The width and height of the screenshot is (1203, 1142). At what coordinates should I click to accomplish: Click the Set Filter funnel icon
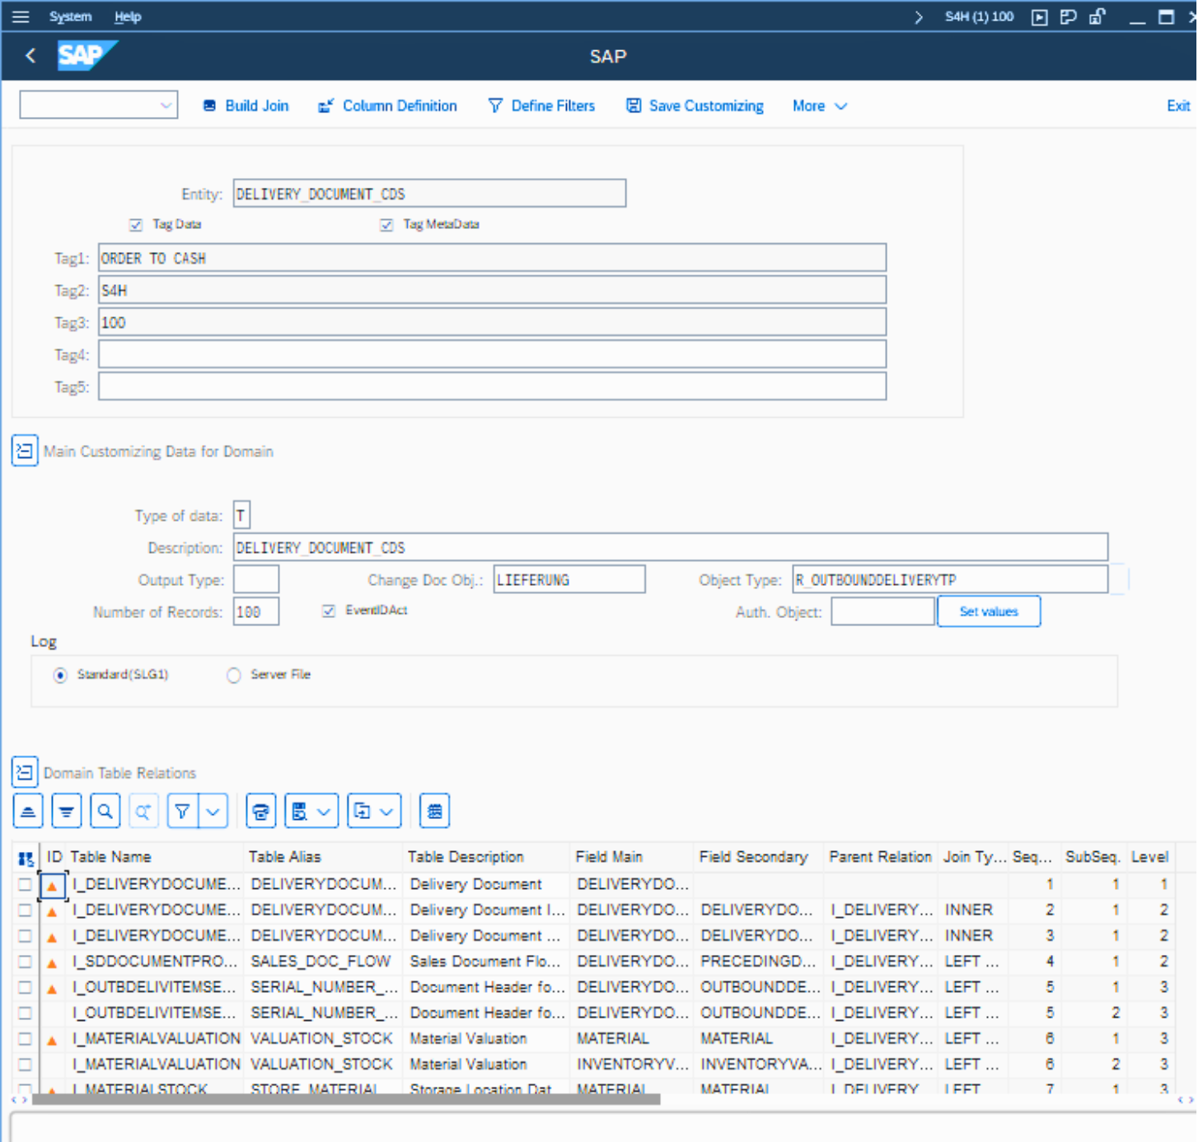tap(182, 812)
